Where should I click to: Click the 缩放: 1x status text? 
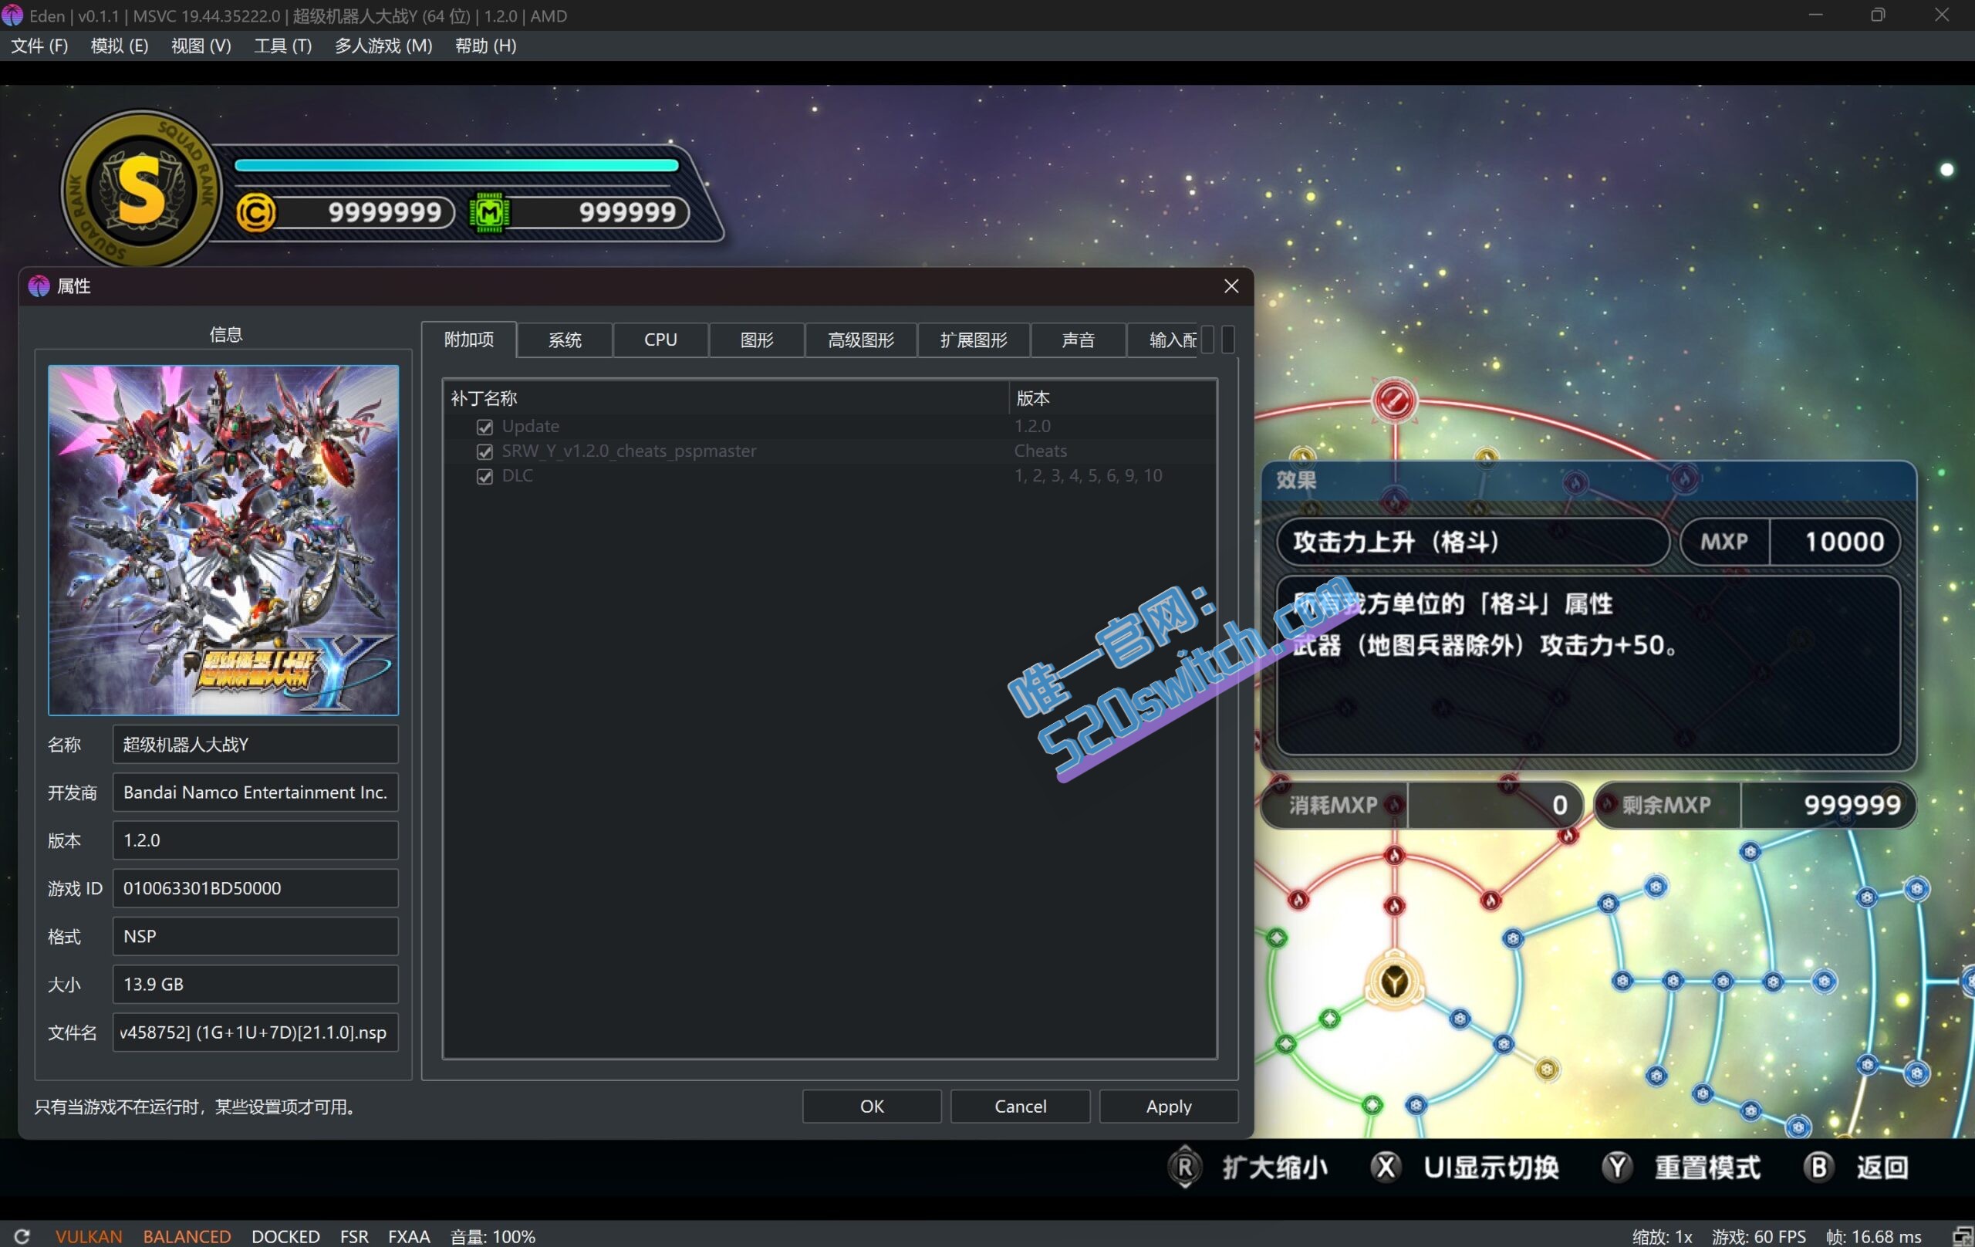(1662, 1235)
